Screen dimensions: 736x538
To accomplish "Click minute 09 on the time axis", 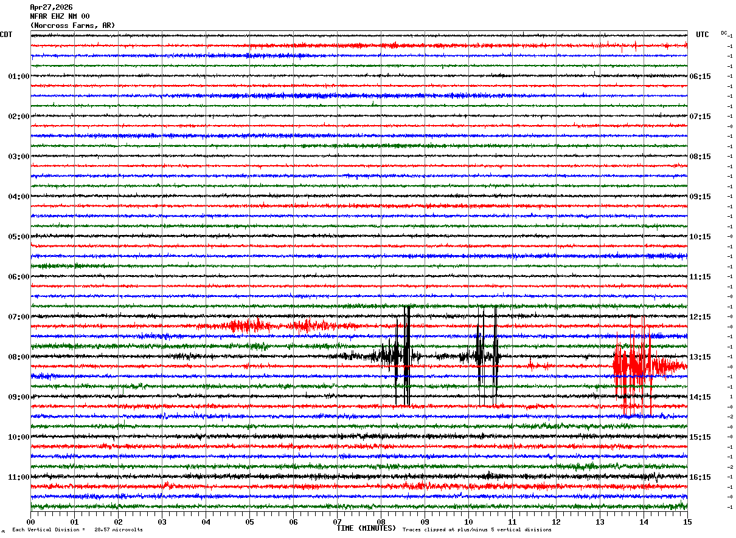I will [x=425, y=522].
